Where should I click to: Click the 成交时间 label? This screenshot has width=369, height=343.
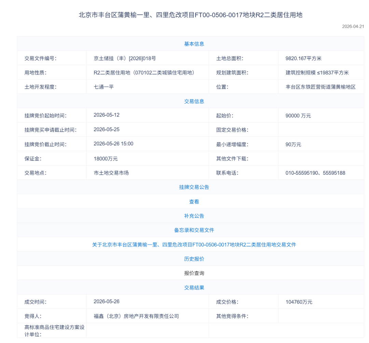coord(36,302)
